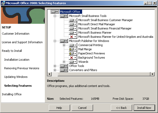The image size is (158, 113).
Task: Expand the Commercial Printing node
Action: [64, 45]
